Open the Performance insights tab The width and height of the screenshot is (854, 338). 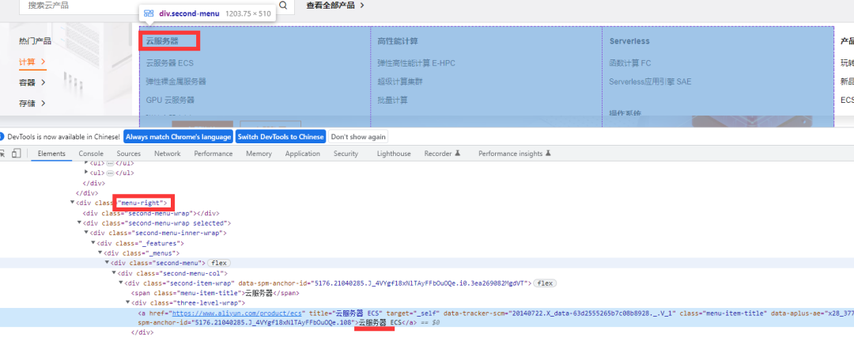515,154
